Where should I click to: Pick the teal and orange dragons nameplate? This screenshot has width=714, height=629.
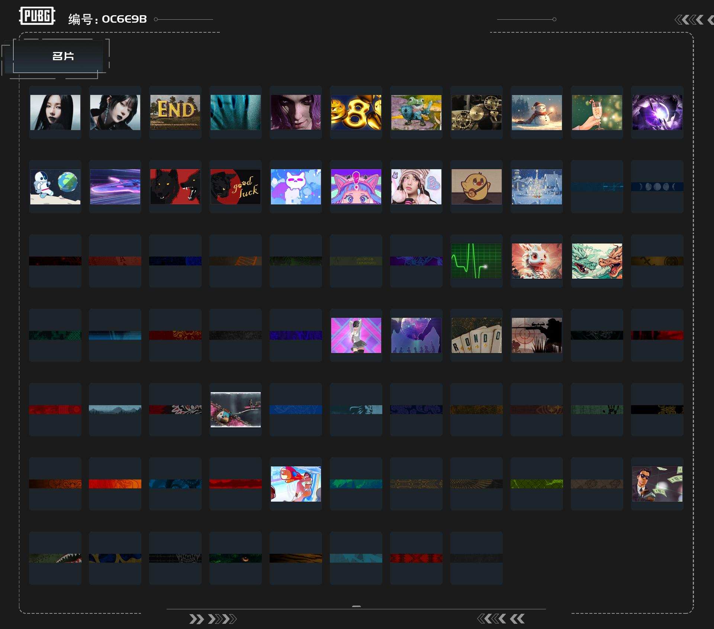pyautogui.click(x=597, y=261)
